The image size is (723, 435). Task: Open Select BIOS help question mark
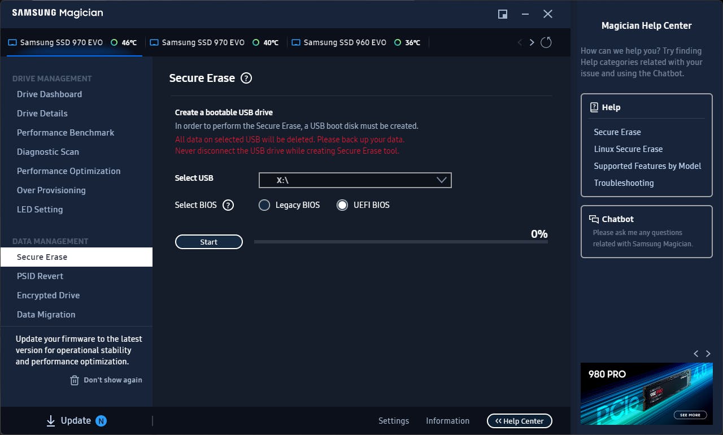(x=228, y=205)
